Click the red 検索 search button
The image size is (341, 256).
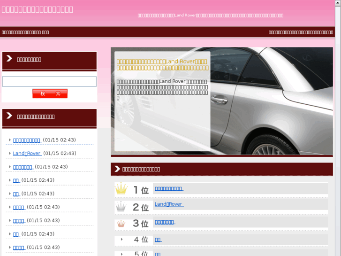(50, 93)
